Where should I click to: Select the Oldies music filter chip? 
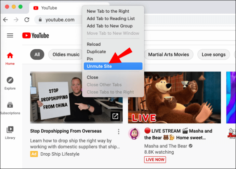pos(66,55)
